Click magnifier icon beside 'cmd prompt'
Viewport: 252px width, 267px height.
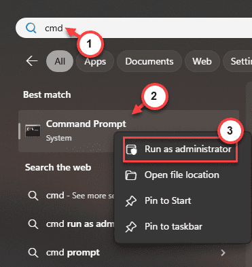(x=33, y=253)
